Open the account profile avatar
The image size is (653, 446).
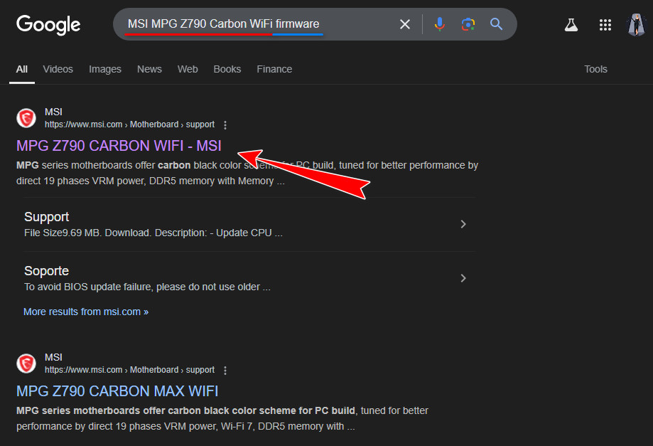pos(637,25)
